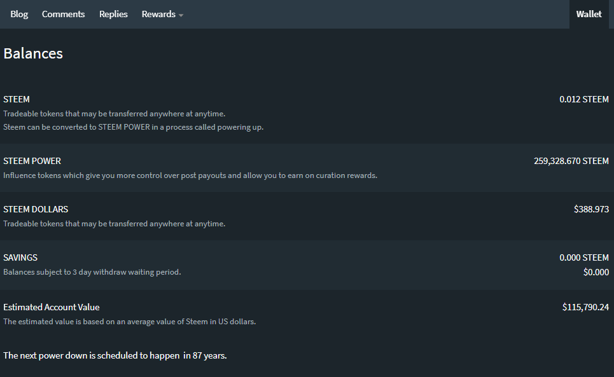This screenshot has height=377, width=614.
Task: Click the Estimated Account Value label
Action: point(52,307)
